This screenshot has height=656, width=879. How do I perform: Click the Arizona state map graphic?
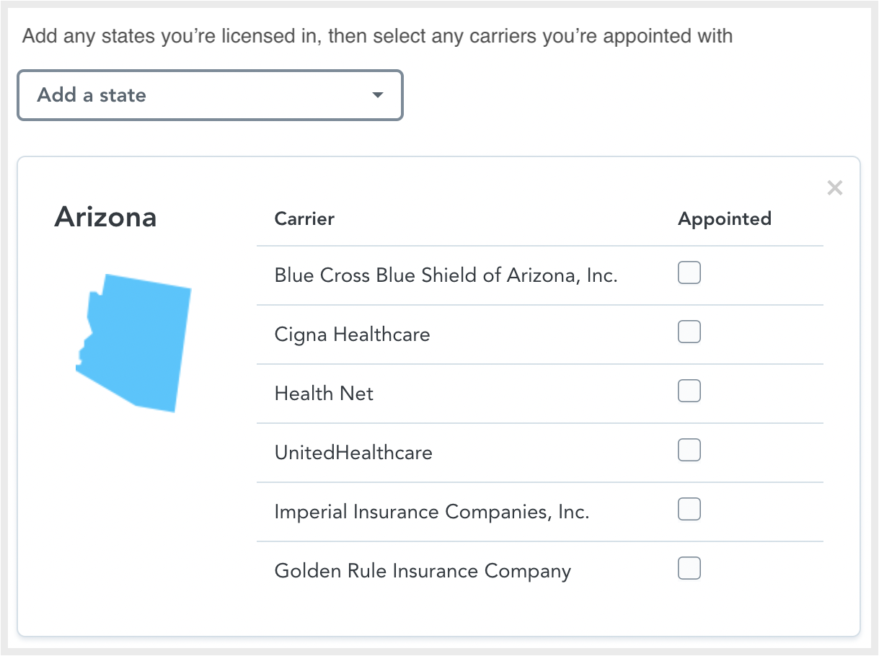(x=133, y=341)
